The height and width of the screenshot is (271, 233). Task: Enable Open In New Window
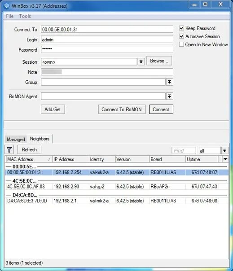181,44
